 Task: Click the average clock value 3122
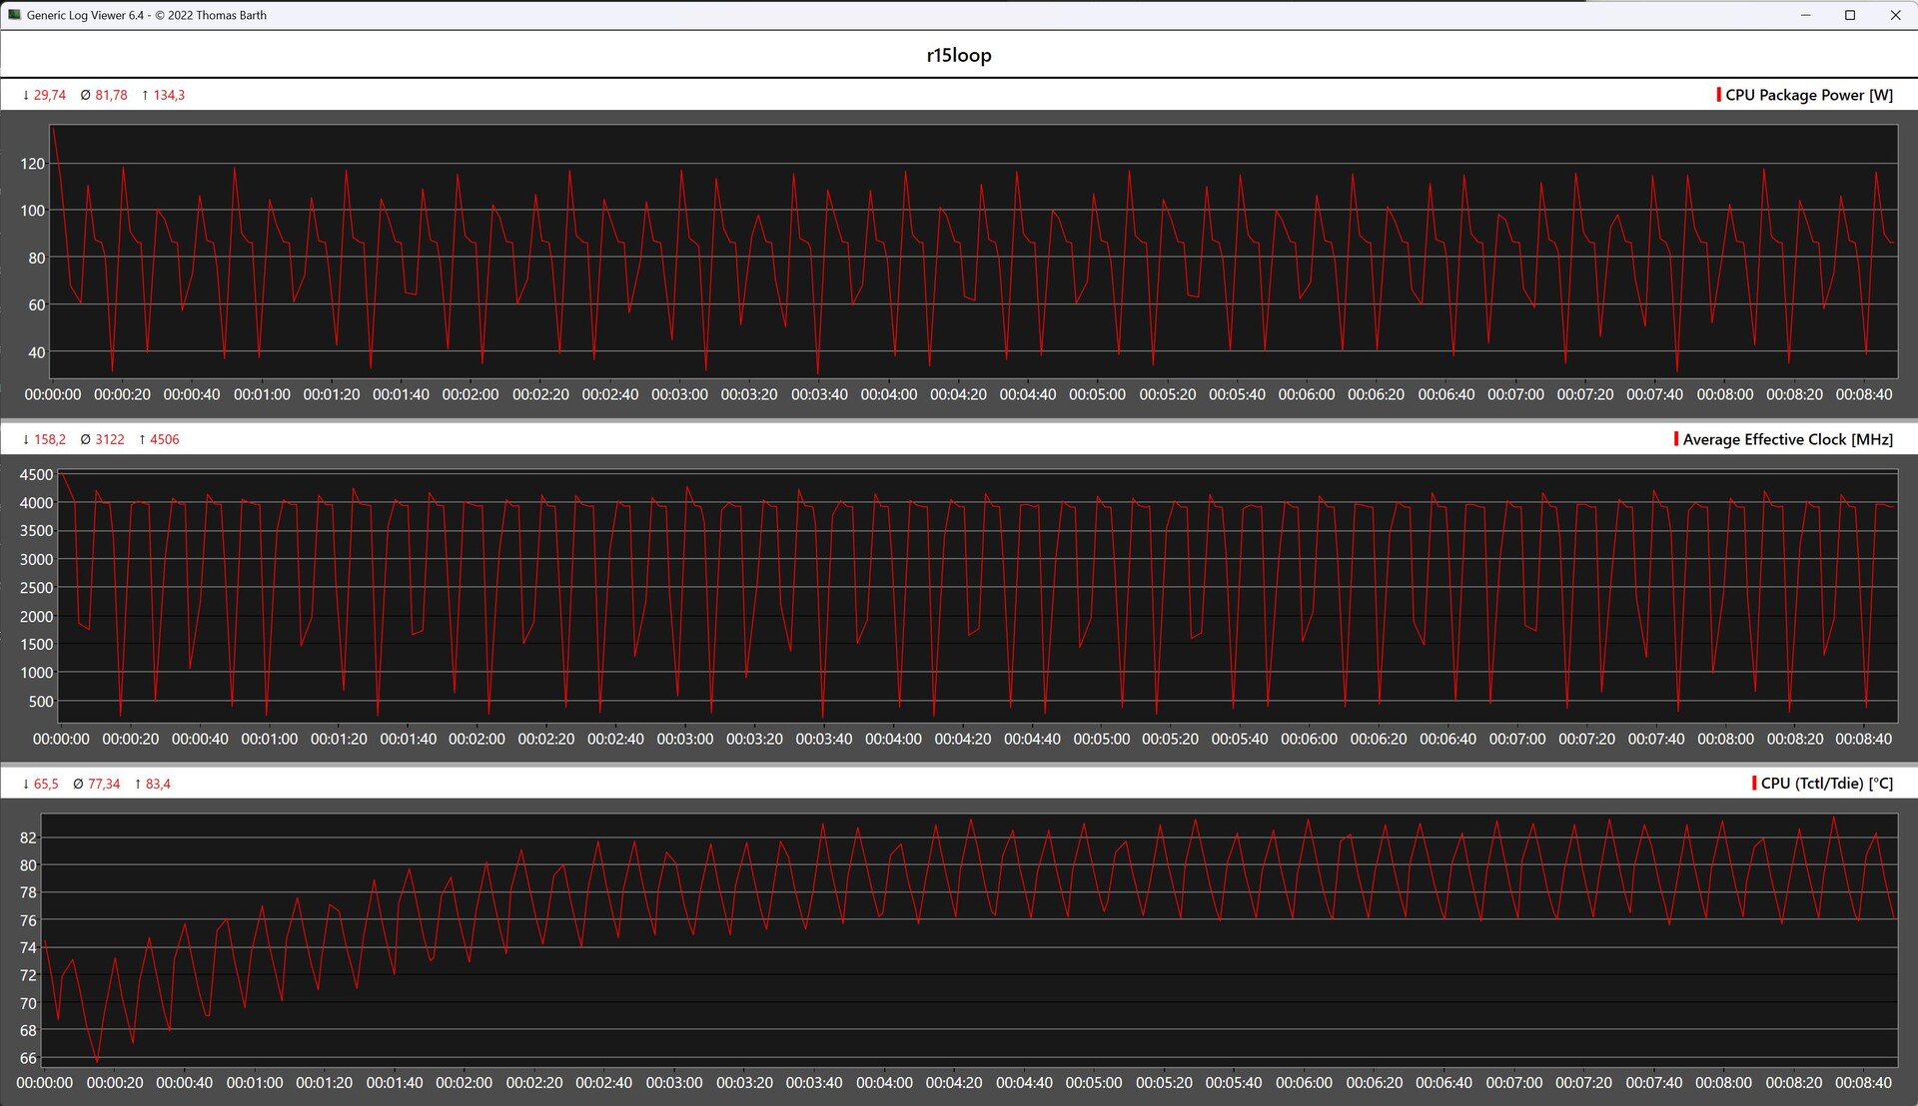pyautogui.click(x=109, y=439)
